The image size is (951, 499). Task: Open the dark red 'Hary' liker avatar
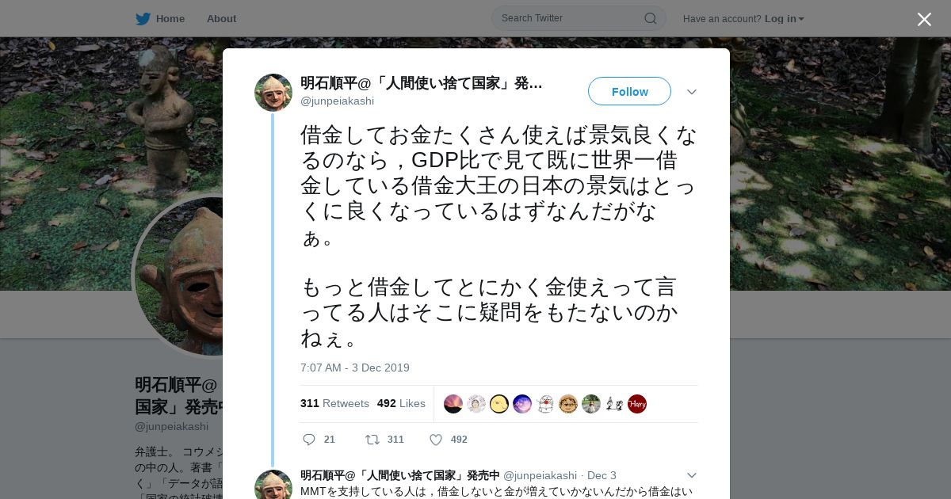pos(637,404)
